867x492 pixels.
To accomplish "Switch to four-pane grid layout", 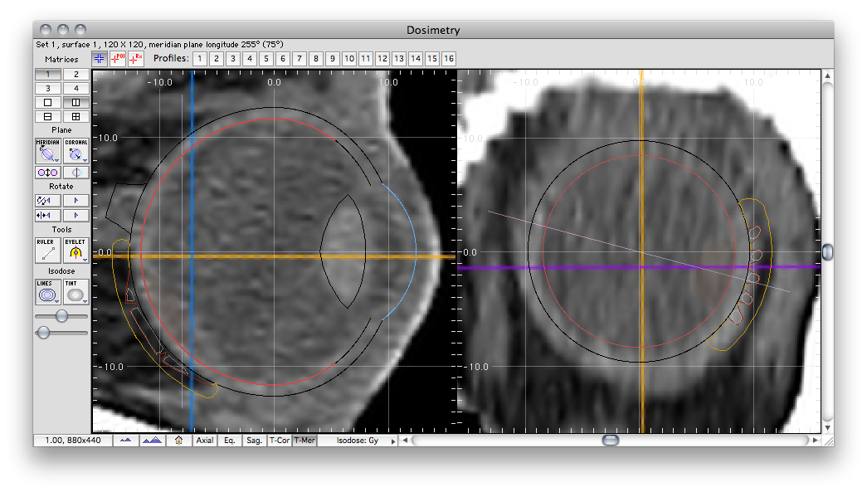I will (75, 117).
